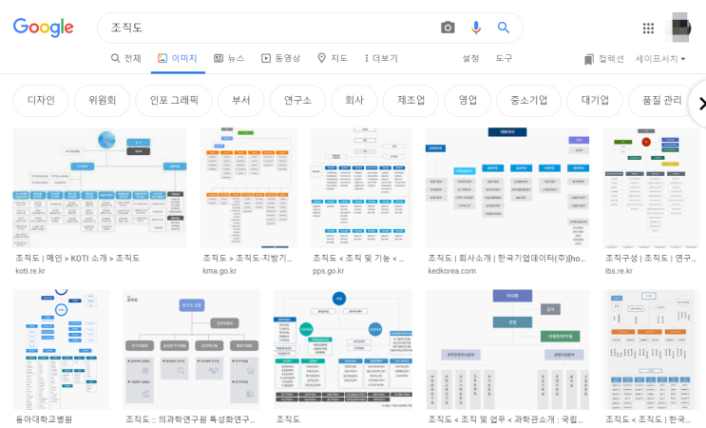This screenshot has width=706, height=428.
Task: Open the Google apps grid
Action: click(648, 28)
